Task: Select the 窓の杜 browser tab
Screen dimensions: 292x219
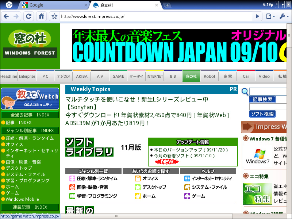Action: pyautogui.click(x=126, y=5)
